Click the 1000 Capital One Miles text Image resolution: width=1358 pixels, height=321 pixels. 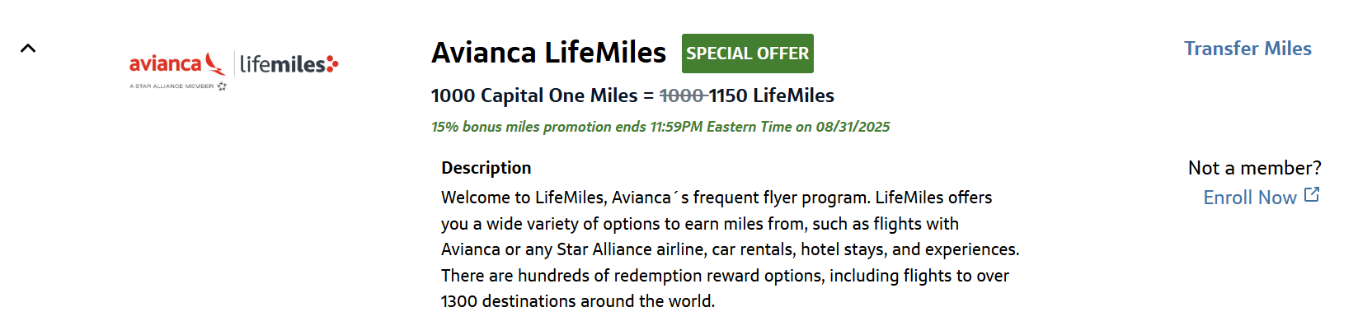pos(534,95)
